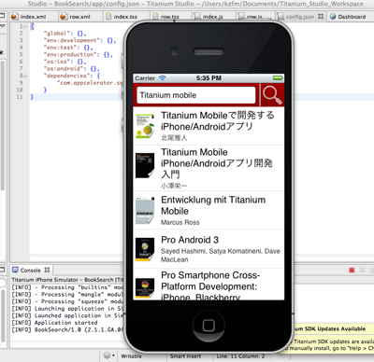Select the config.json editor tab
The height and width of the screenshot is (362, 374).
[x=300, y=17]
